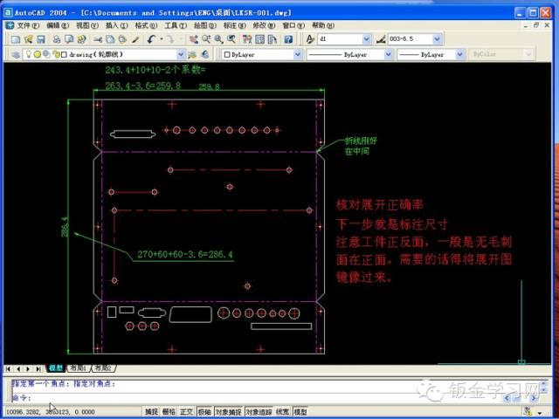
Task: Click the status bar tray communication icon
Action: point(528,411)
